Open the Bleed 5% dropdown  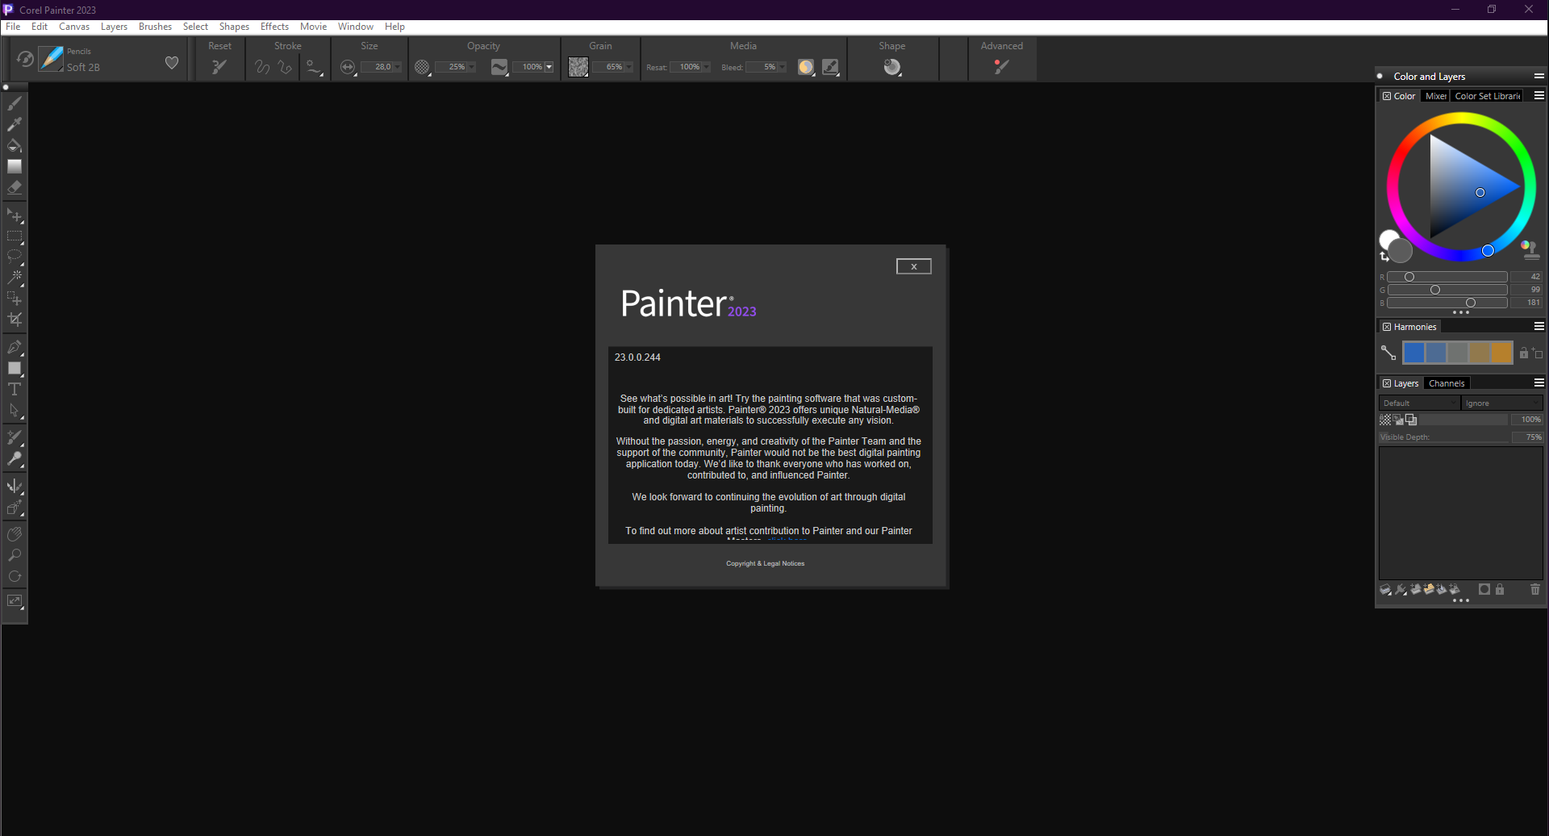(x=782, y=67)
